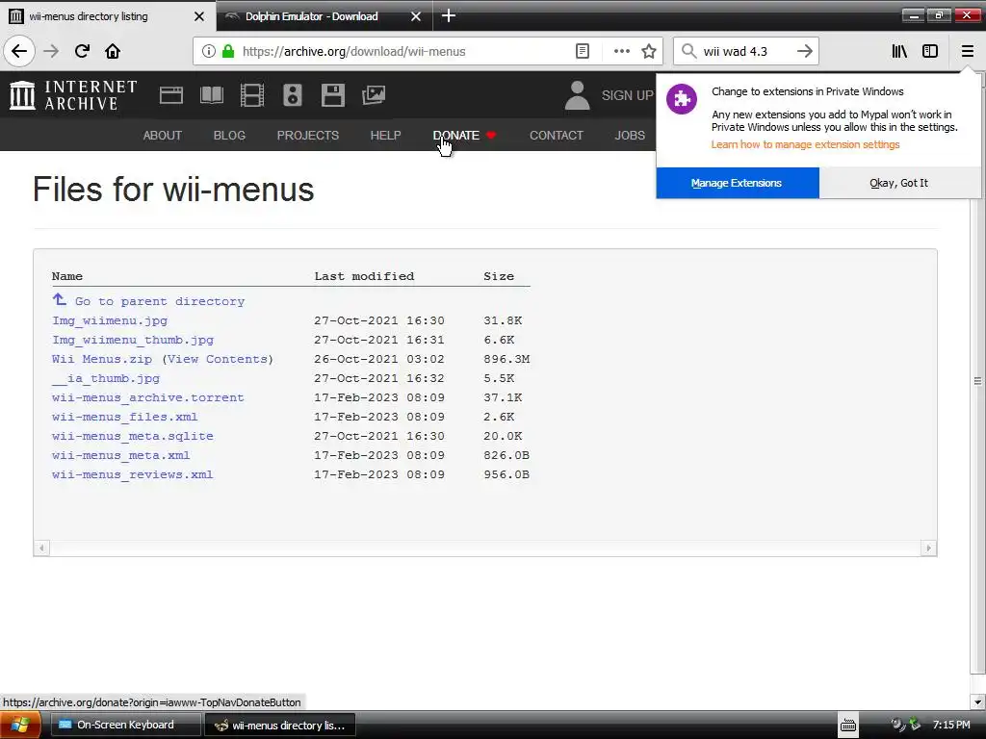Viewport: 986px width, 739px height.
Task: Show site information icon in address bar
Action: 209,52
